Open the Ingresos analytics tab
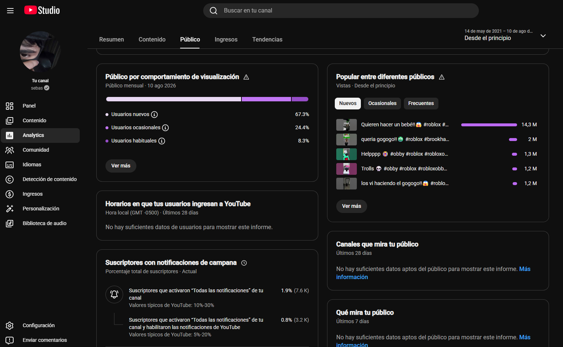 (226, 40)
